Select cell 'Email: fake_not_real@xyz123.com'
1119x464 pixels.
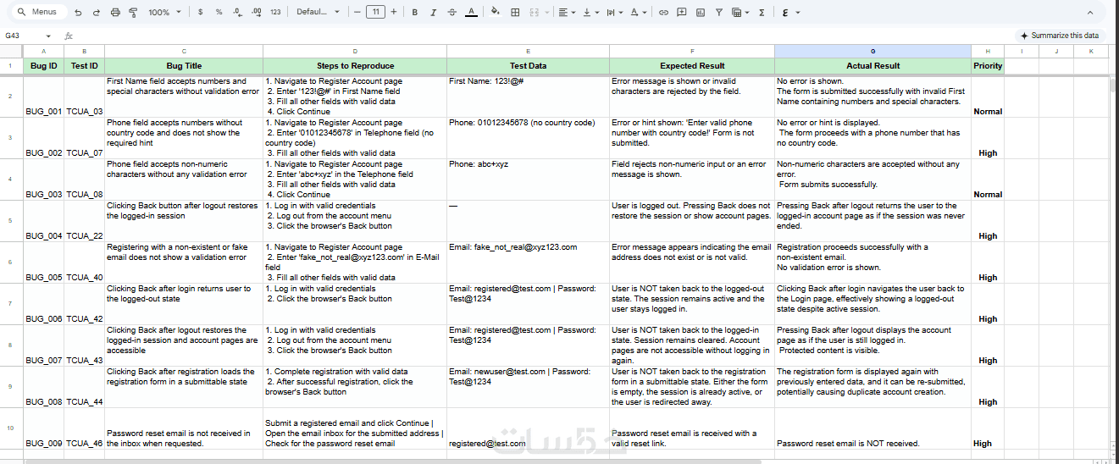coord(528,262)
